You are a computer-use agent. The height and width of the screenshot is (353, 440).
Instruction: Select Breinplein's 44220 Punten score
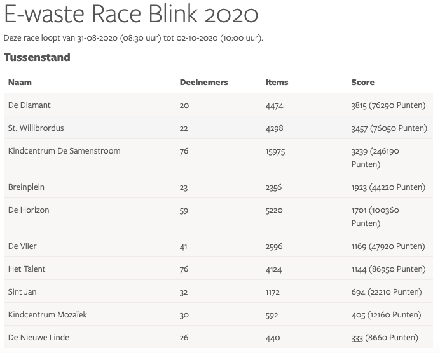coord(397,187)
